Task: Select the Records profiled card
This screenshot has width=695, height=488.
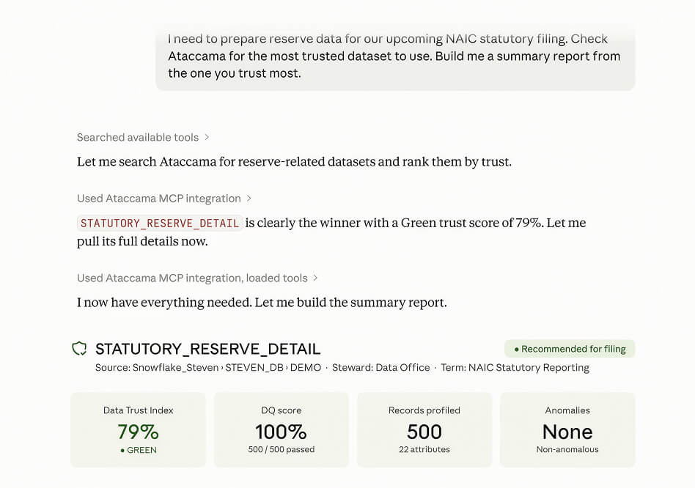Action: [x=424, y=429]
